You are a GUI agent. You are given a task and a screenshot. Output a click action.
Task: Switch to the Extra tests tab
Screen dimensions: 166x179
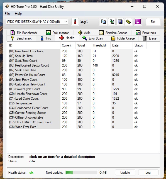(x=146, y=33)
